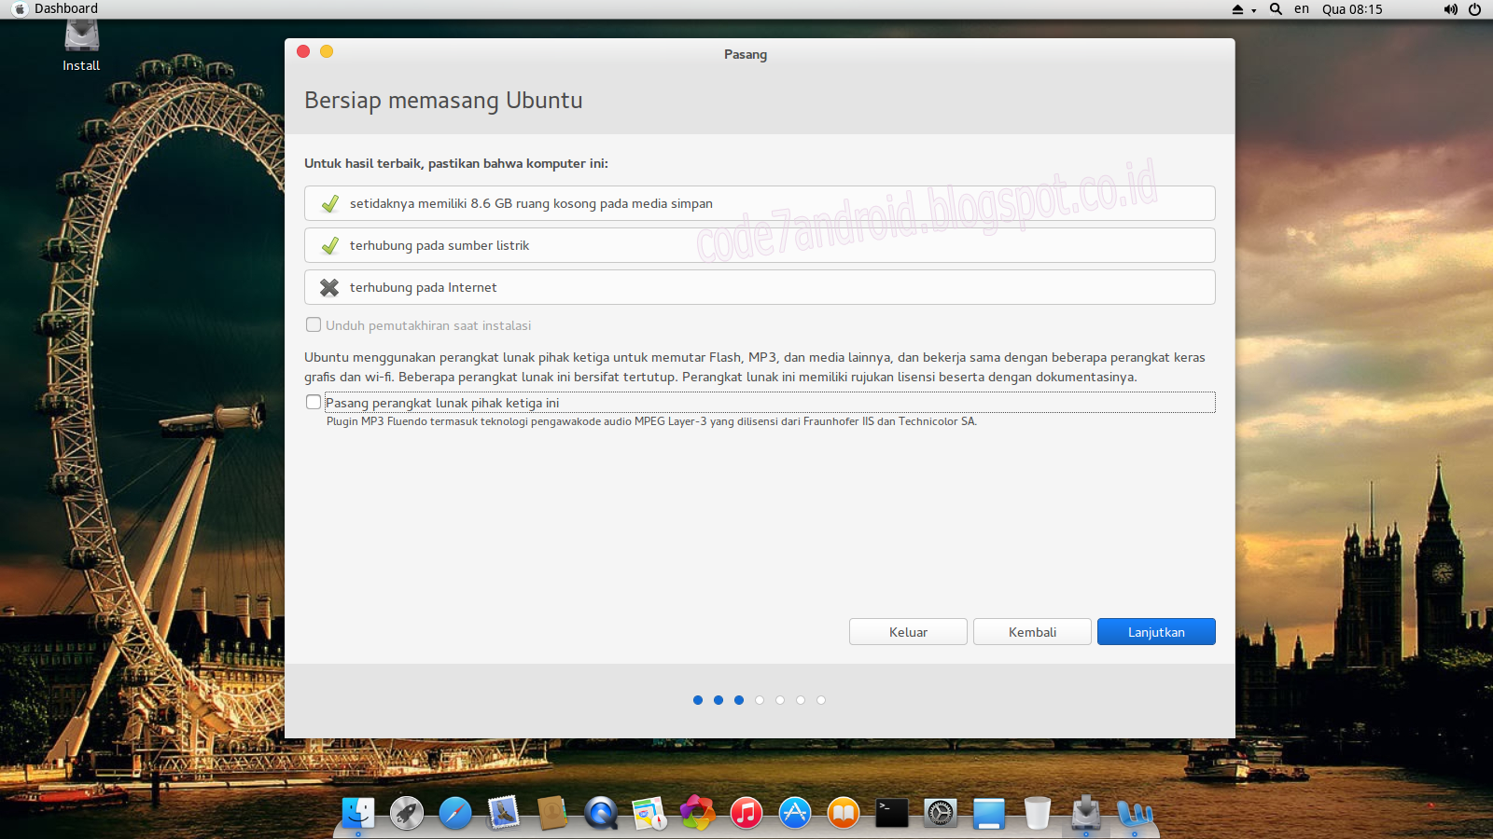Enable 'Pasang perangkat lunak pihak ketiga ini' checkbox
1493x839 pixels.
tap(314, 402)
